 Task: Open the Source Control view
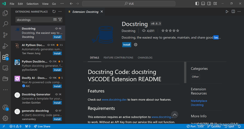(5, 35)
